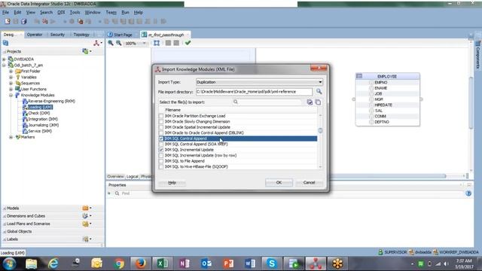
Task: Uncheck the highlighted IKM SQL Control Append row
Action: (x=161, y=139)
